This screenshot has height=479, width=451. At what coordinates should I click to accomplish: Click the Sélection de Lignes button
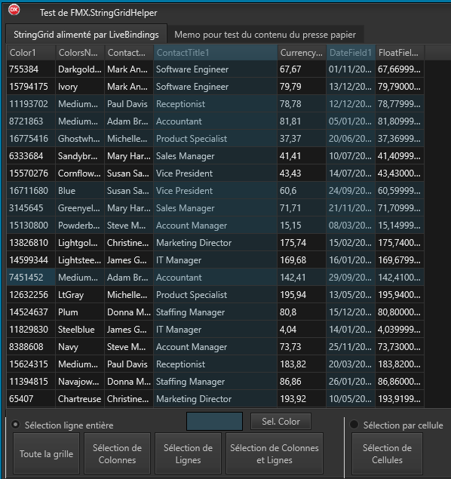(188, 453)
